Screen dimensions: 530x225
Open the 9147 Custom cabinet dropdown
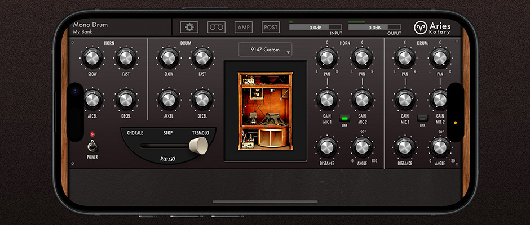point(265,49)
